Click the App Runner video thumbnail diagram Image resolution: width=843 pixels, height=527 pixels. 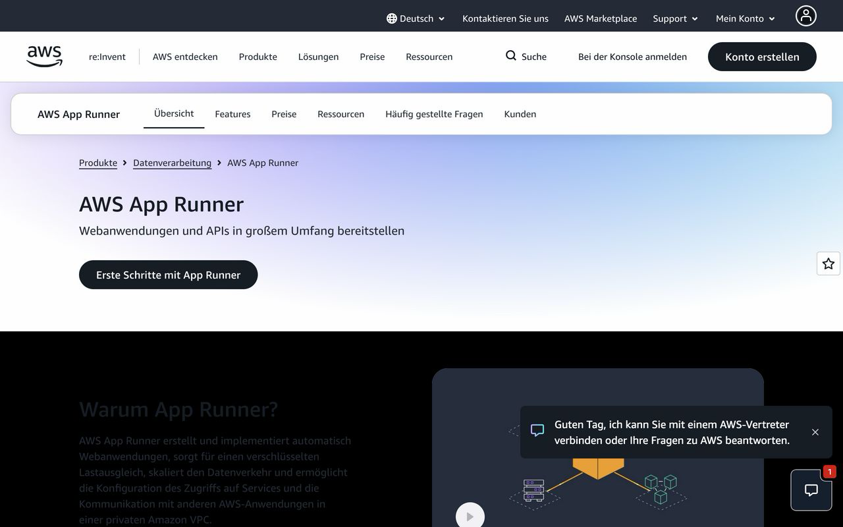pyautogui.click(x=597, y=448)
